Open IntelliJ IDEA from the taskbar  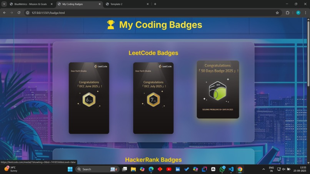(x=204, y=169)
